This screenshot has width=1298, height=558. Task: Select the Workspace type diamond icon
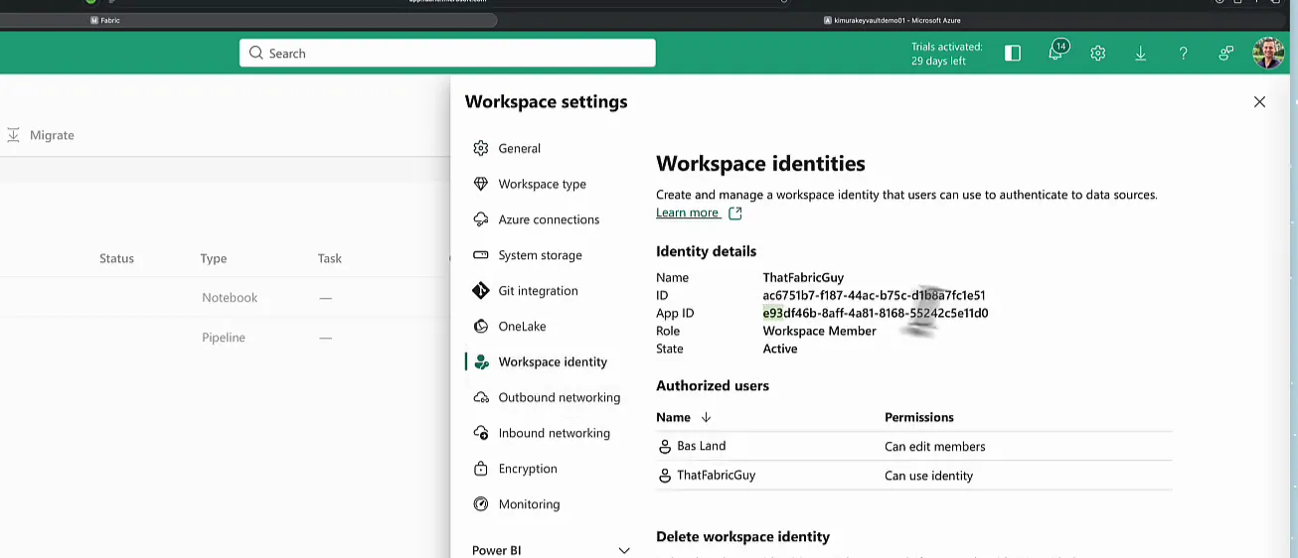[x=481, y=184]
